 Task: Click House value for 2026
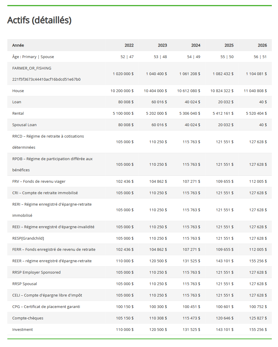tap(255, 91)
